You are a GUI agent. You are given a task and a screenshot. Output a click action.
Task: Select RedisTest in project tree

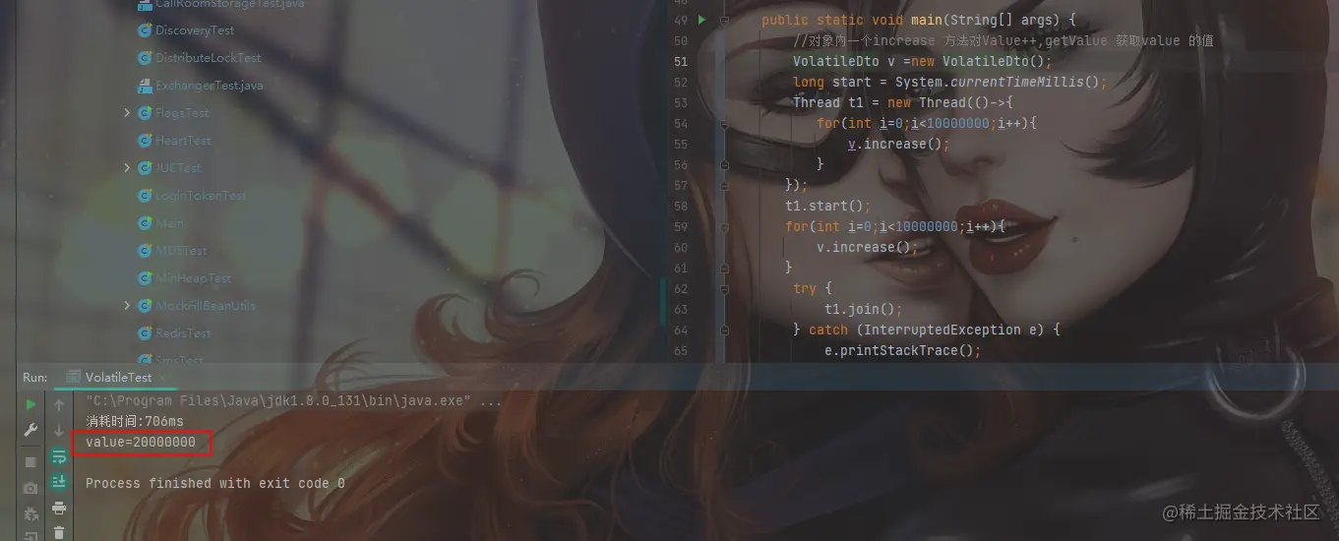point(183,333)
